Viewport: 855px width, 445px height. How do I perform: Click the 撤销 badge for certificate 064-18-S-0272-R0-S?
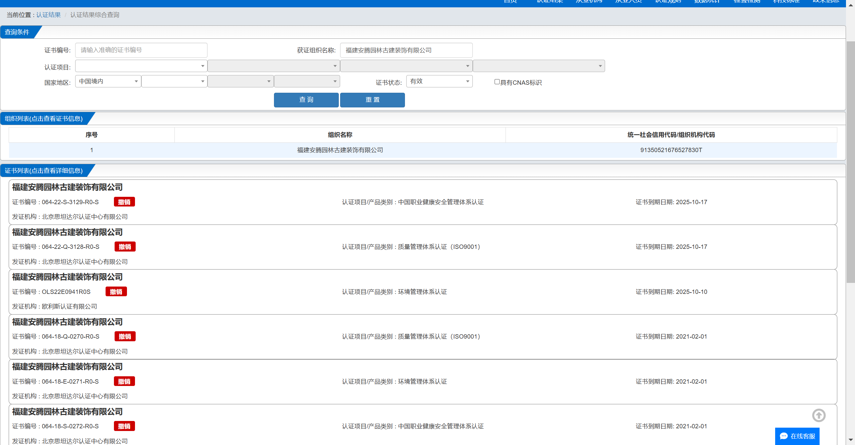[124, 426]
